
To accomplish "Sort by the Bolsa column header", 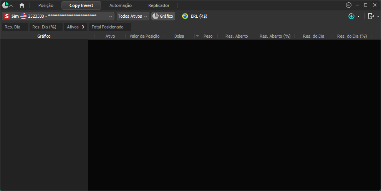I will [x=179, y=36].
